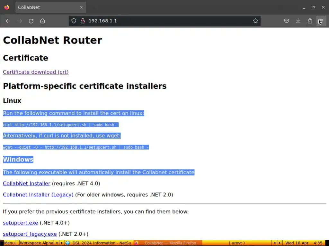Screen dimensions: 329x246
Task: Click 'If you prefer the previous certificate installers' text
Action: click(x=96, y=212)
